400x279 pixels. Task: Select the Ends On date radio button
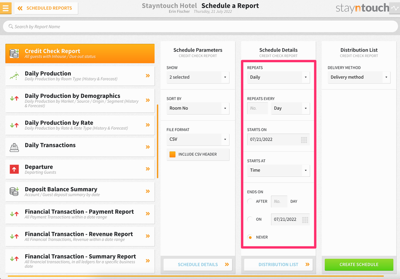[x=250, y=219]
